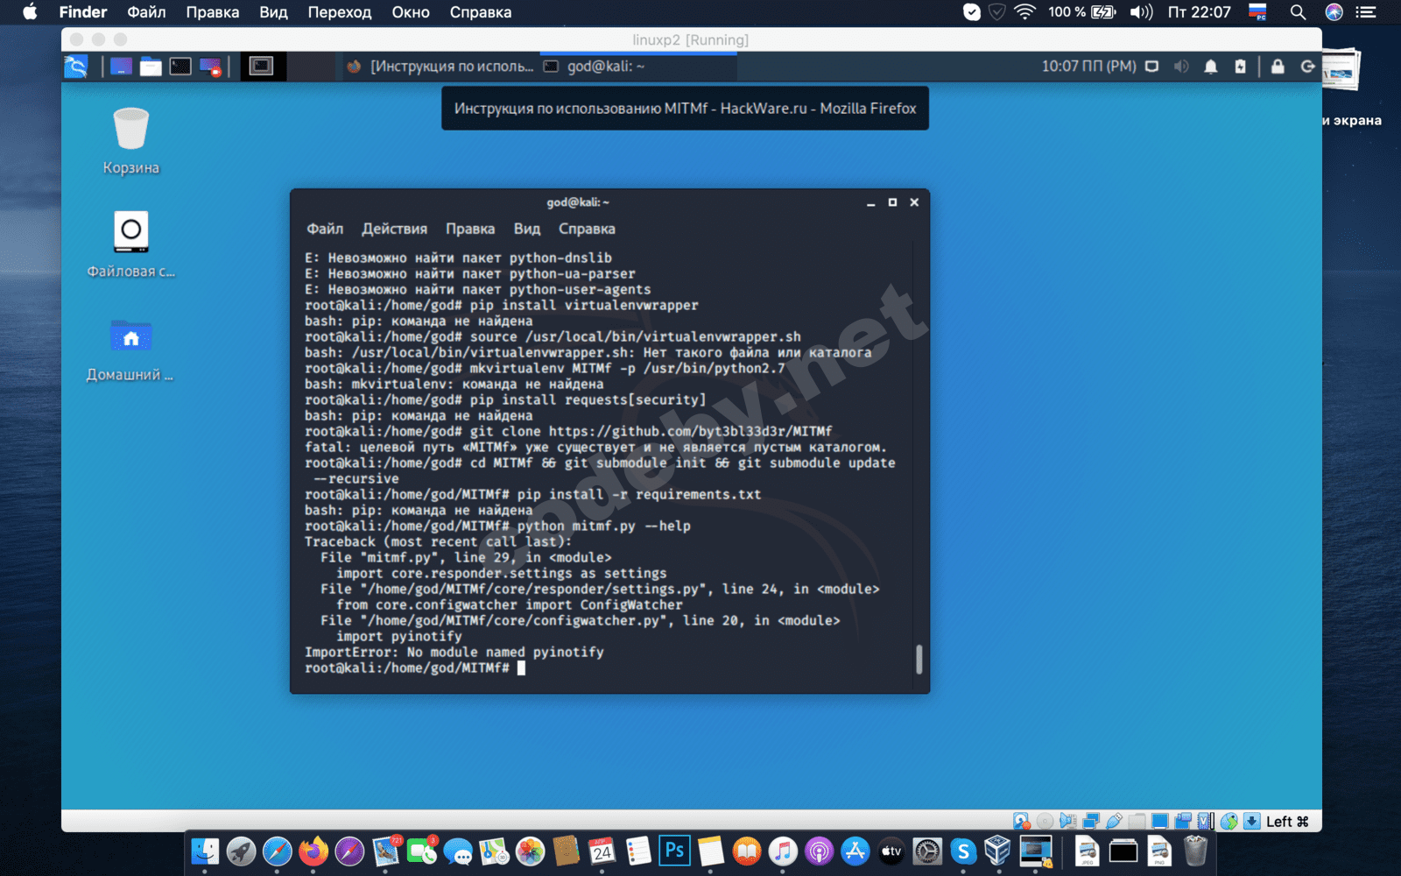Click the Russian flag input source icon

point(1258,12)
